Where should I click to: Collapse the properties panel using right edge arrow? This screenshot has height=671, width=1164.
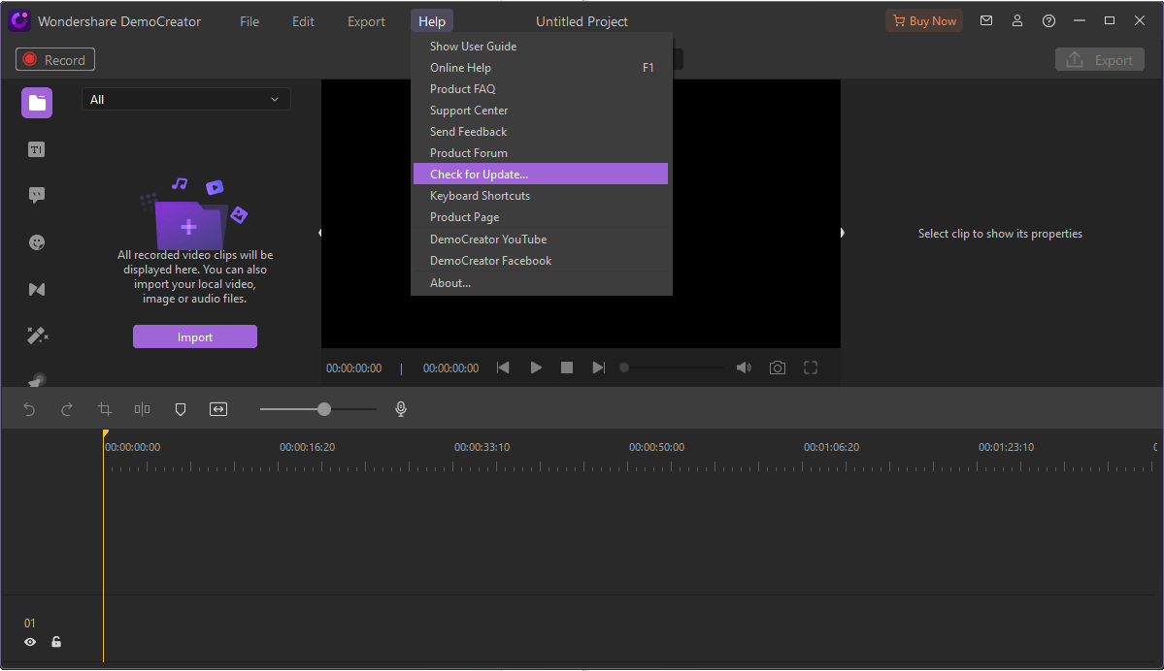click(x=842, y=233)
